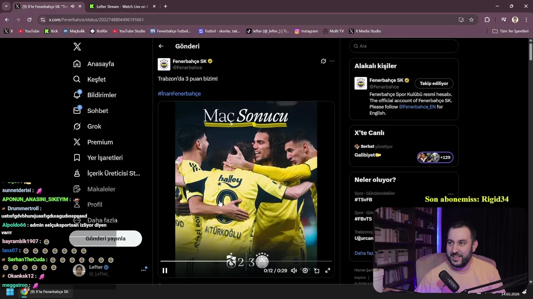Open #TSvFB trending topic

(x=363, y=200)
